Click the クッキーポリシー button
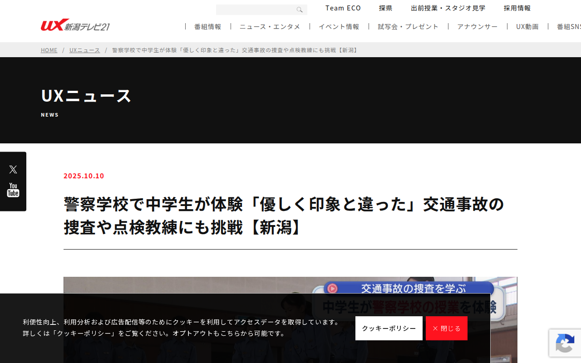The height and width of the screenshot is (363, 581). (389, 328)
